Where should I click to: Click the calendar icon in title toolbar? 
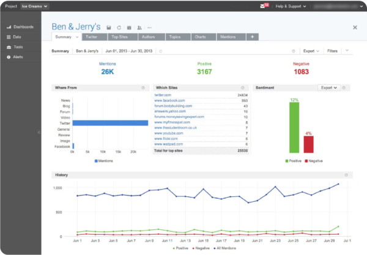click(129, 28)
